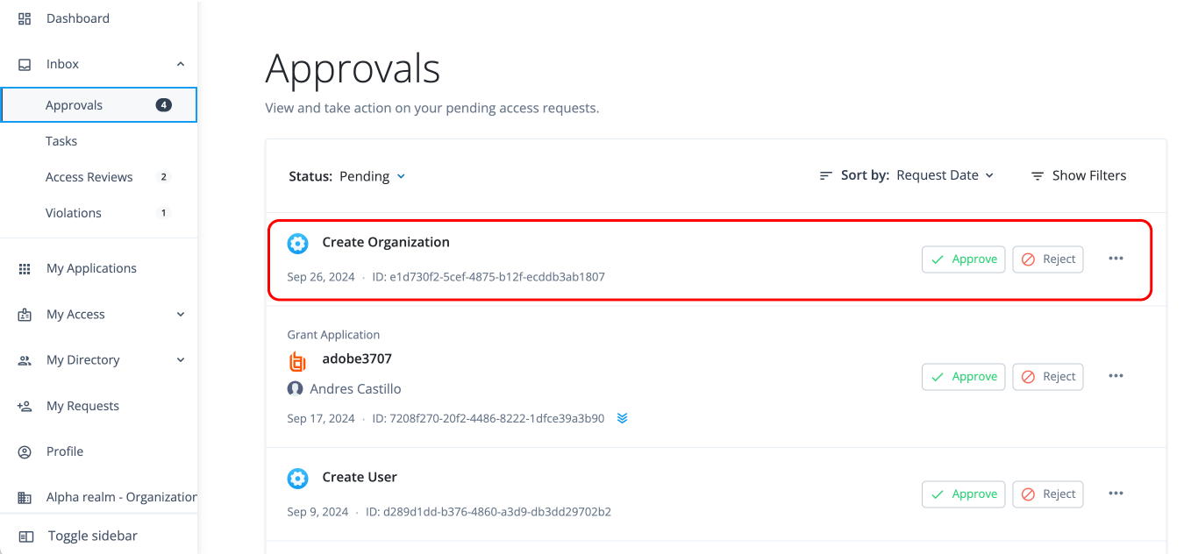Image resolution: width=1191 pixels, height=554 pixels.
Task: Open the Access Reviews menu item
Action: tap(89, 177)
